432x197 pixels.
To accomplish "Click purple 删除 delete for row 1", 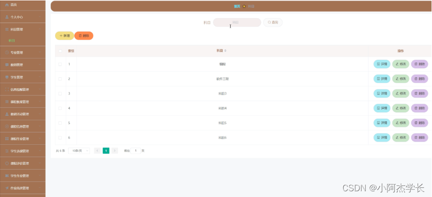I will coord(420,64).
